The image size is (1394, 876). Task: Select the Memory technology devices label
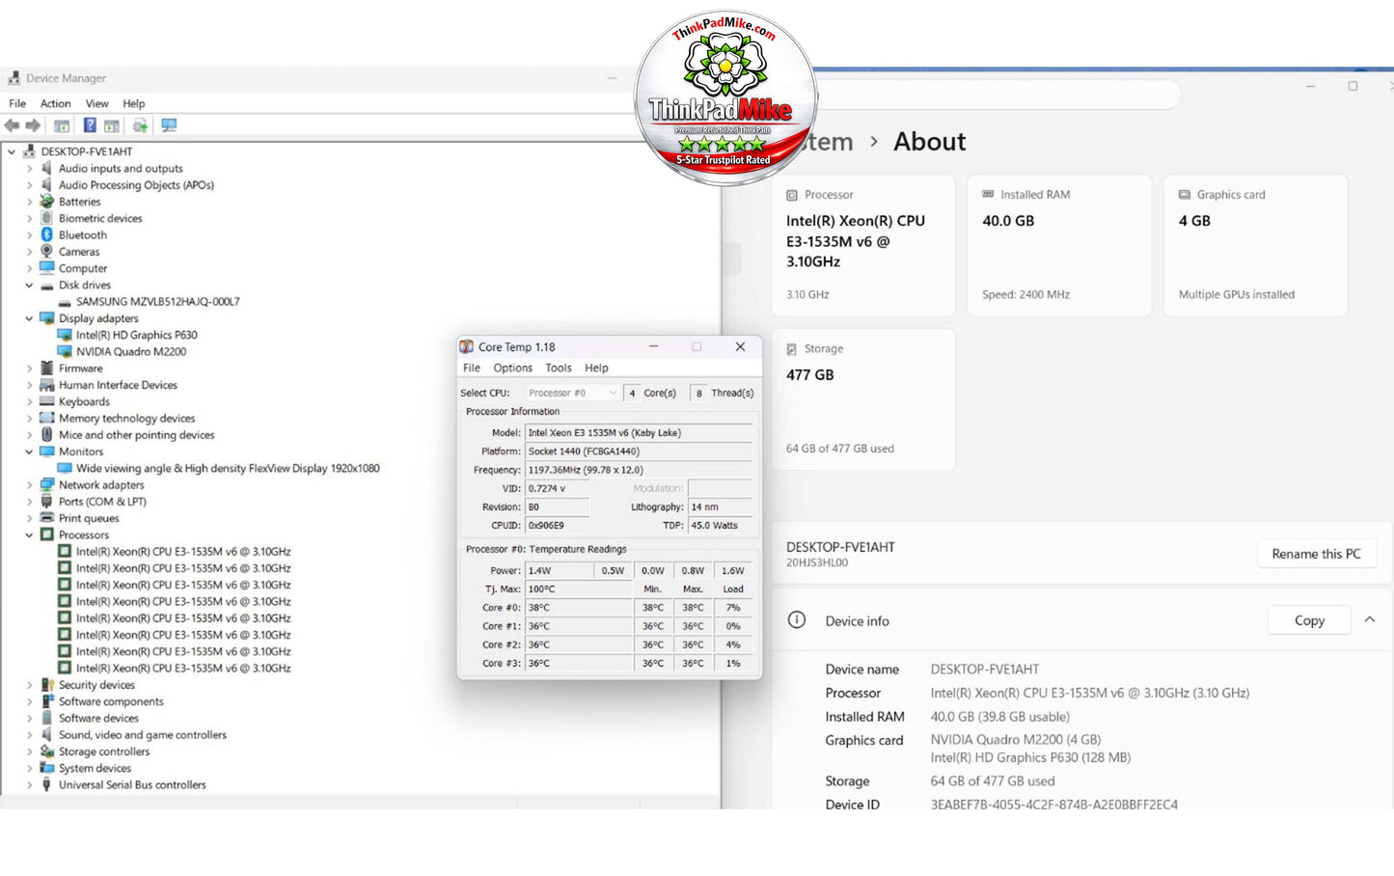pyautogui.click(x=126, y=419)
